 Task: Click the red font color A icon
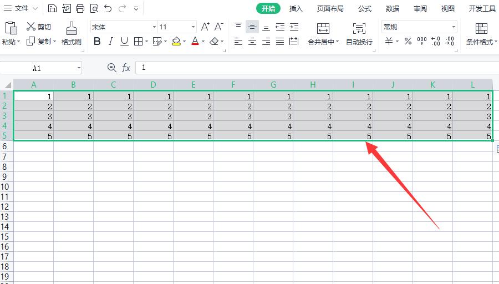(195, 41)
